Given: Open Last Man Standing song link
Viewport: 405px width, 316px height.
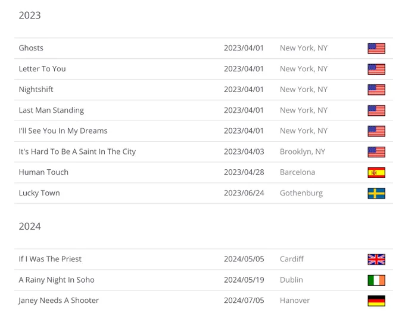Looking at the screenshot, I should pyautogui.click(x=51, y=110).
